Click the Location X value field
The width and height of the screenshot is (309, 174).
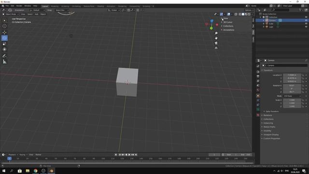292,75
